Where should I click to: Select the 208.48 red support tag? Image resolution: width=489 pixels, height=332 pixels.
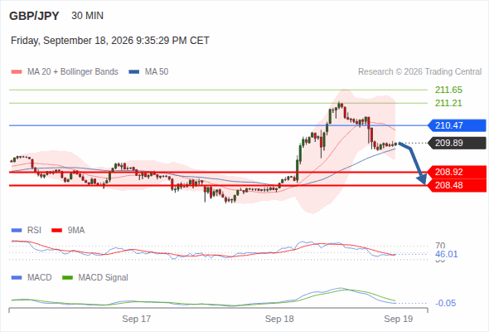[x=457, y=186]
